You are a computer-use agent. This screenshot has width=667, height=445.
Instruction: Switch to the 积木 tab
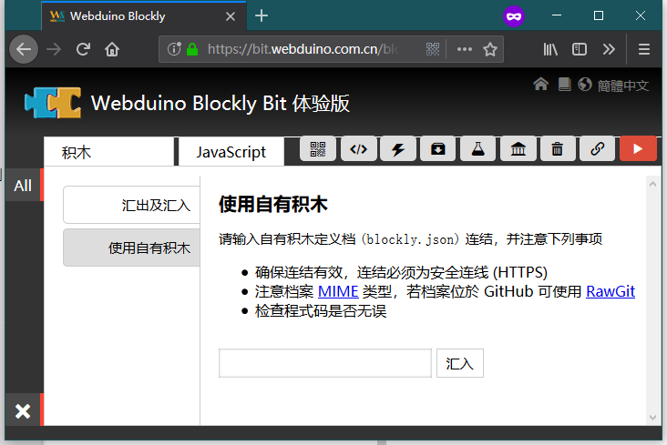tap(109, 152)
